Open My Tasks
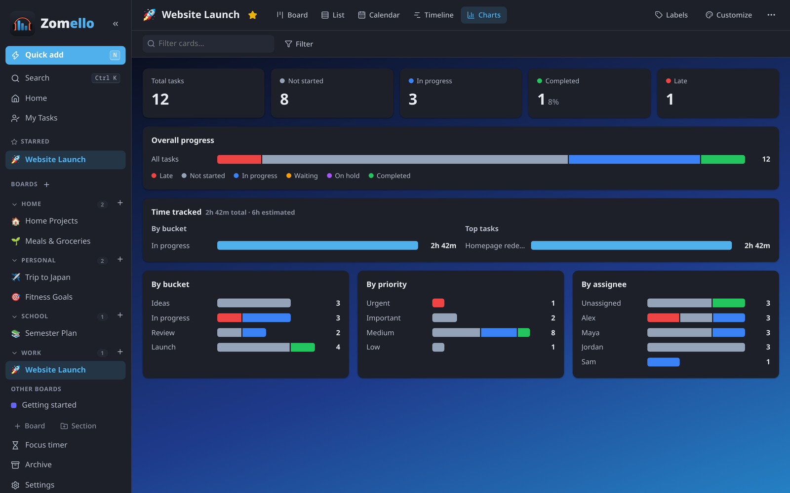Viewport: 790px width, 493px height. coord(66,118)
